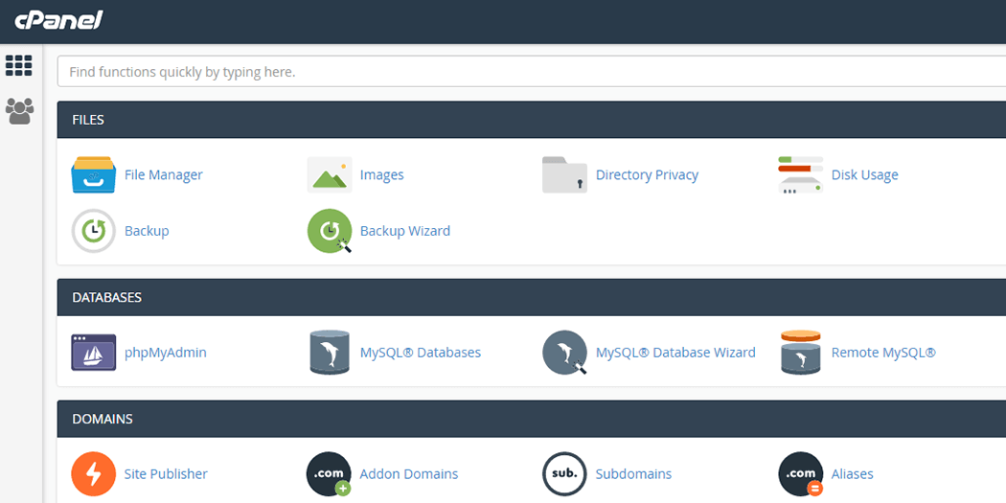Collapse the DATABASES section header

click(531, 297)
